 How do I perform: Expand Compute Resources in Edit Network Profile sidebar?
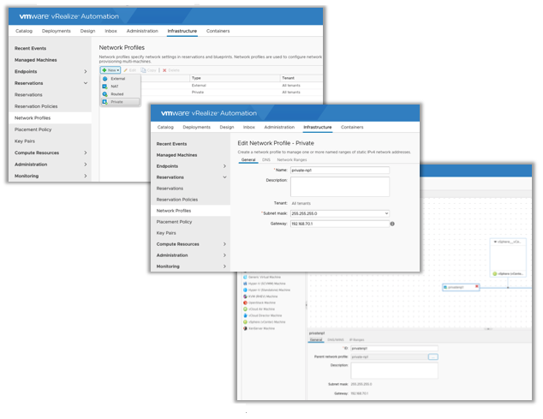tap(224, 244)
